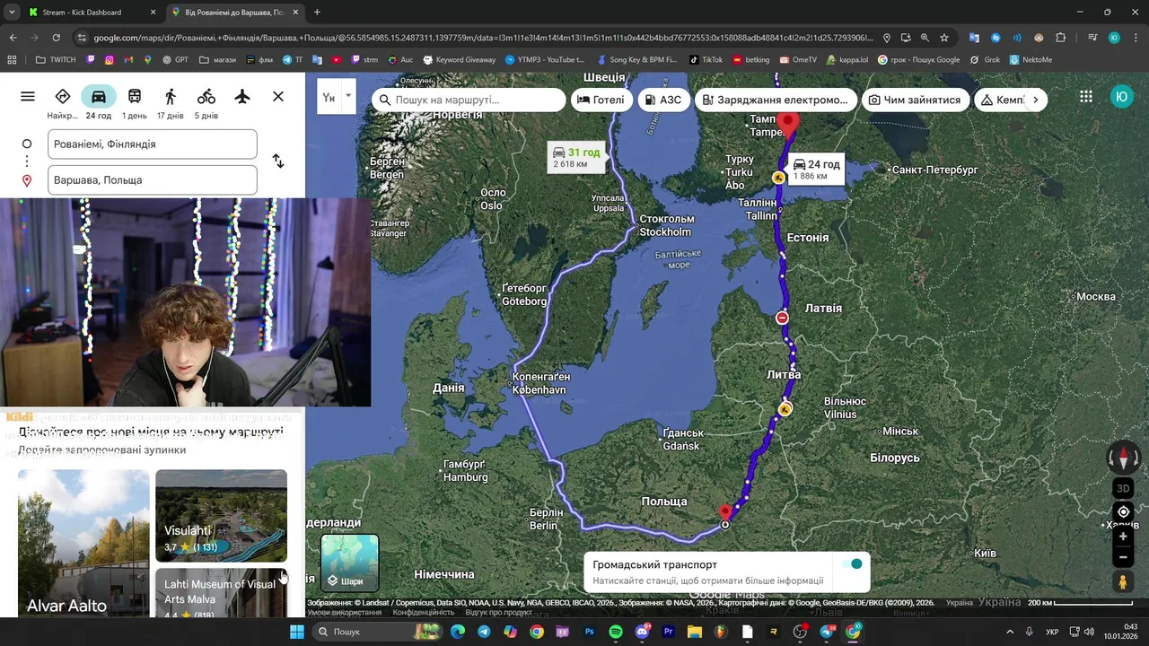Open Google account avatar
Image resolution: width=1149 pixels, height=646 pixels.
point(1122,97)
